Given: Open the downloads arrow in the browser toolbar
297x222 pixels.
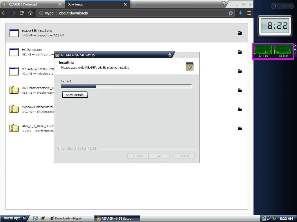Looking at the screenshot, I should pyautogui.click(x=240, y=13).
